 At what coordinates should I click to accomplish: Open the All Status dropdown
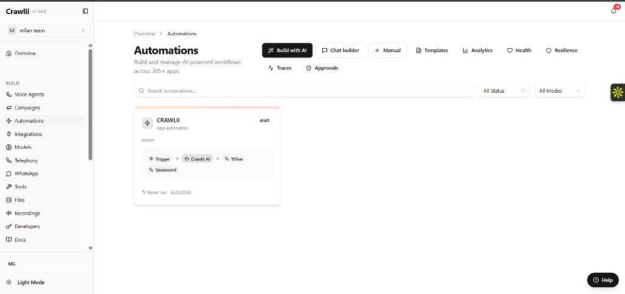click(504, 91)
